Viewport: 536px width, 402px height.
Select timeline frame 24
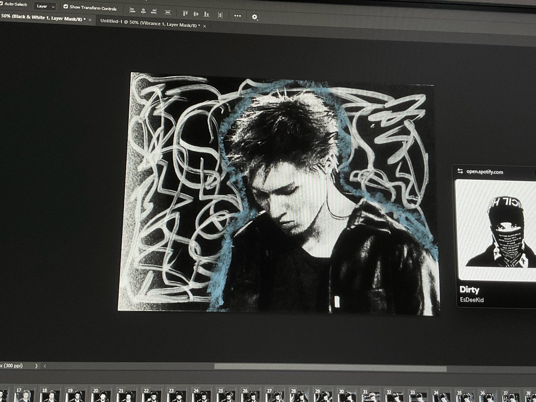(x=201, y=395)
